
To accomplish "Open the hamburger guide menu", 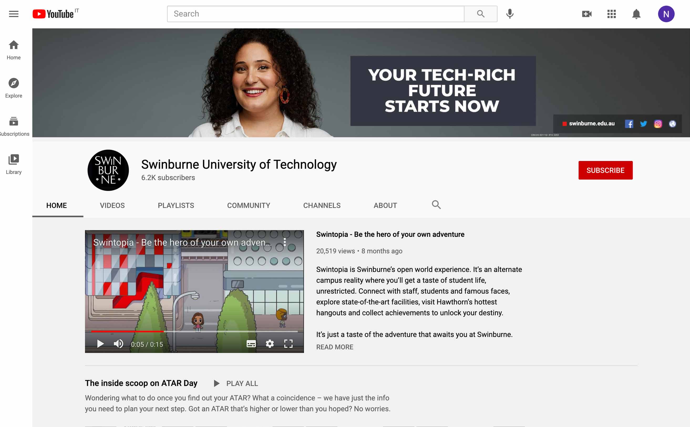I will (x=14, y=14).
